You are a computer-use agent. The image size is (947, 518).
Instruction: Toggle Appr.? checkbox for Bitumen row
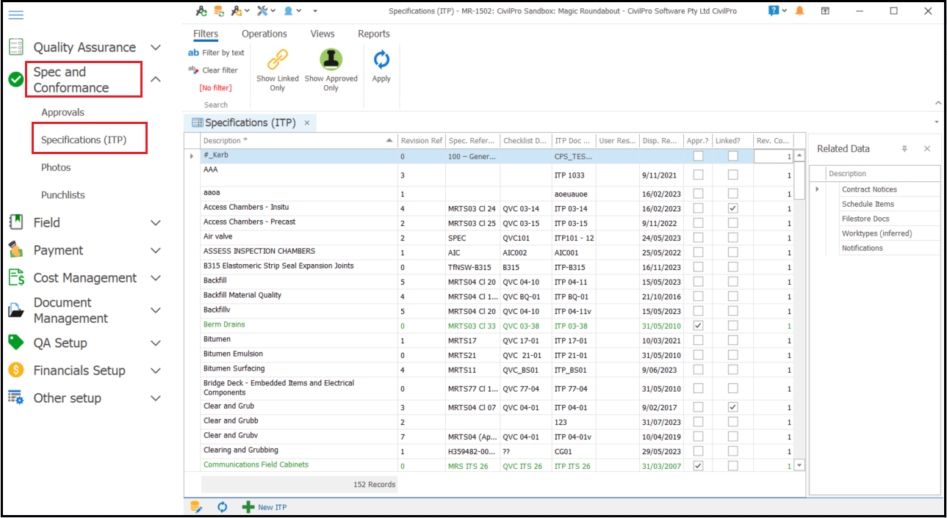coord(698,340)
